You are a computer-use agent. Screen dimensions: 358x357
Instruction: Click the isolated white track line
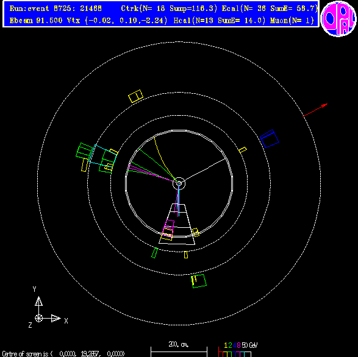tap(205, 171)
